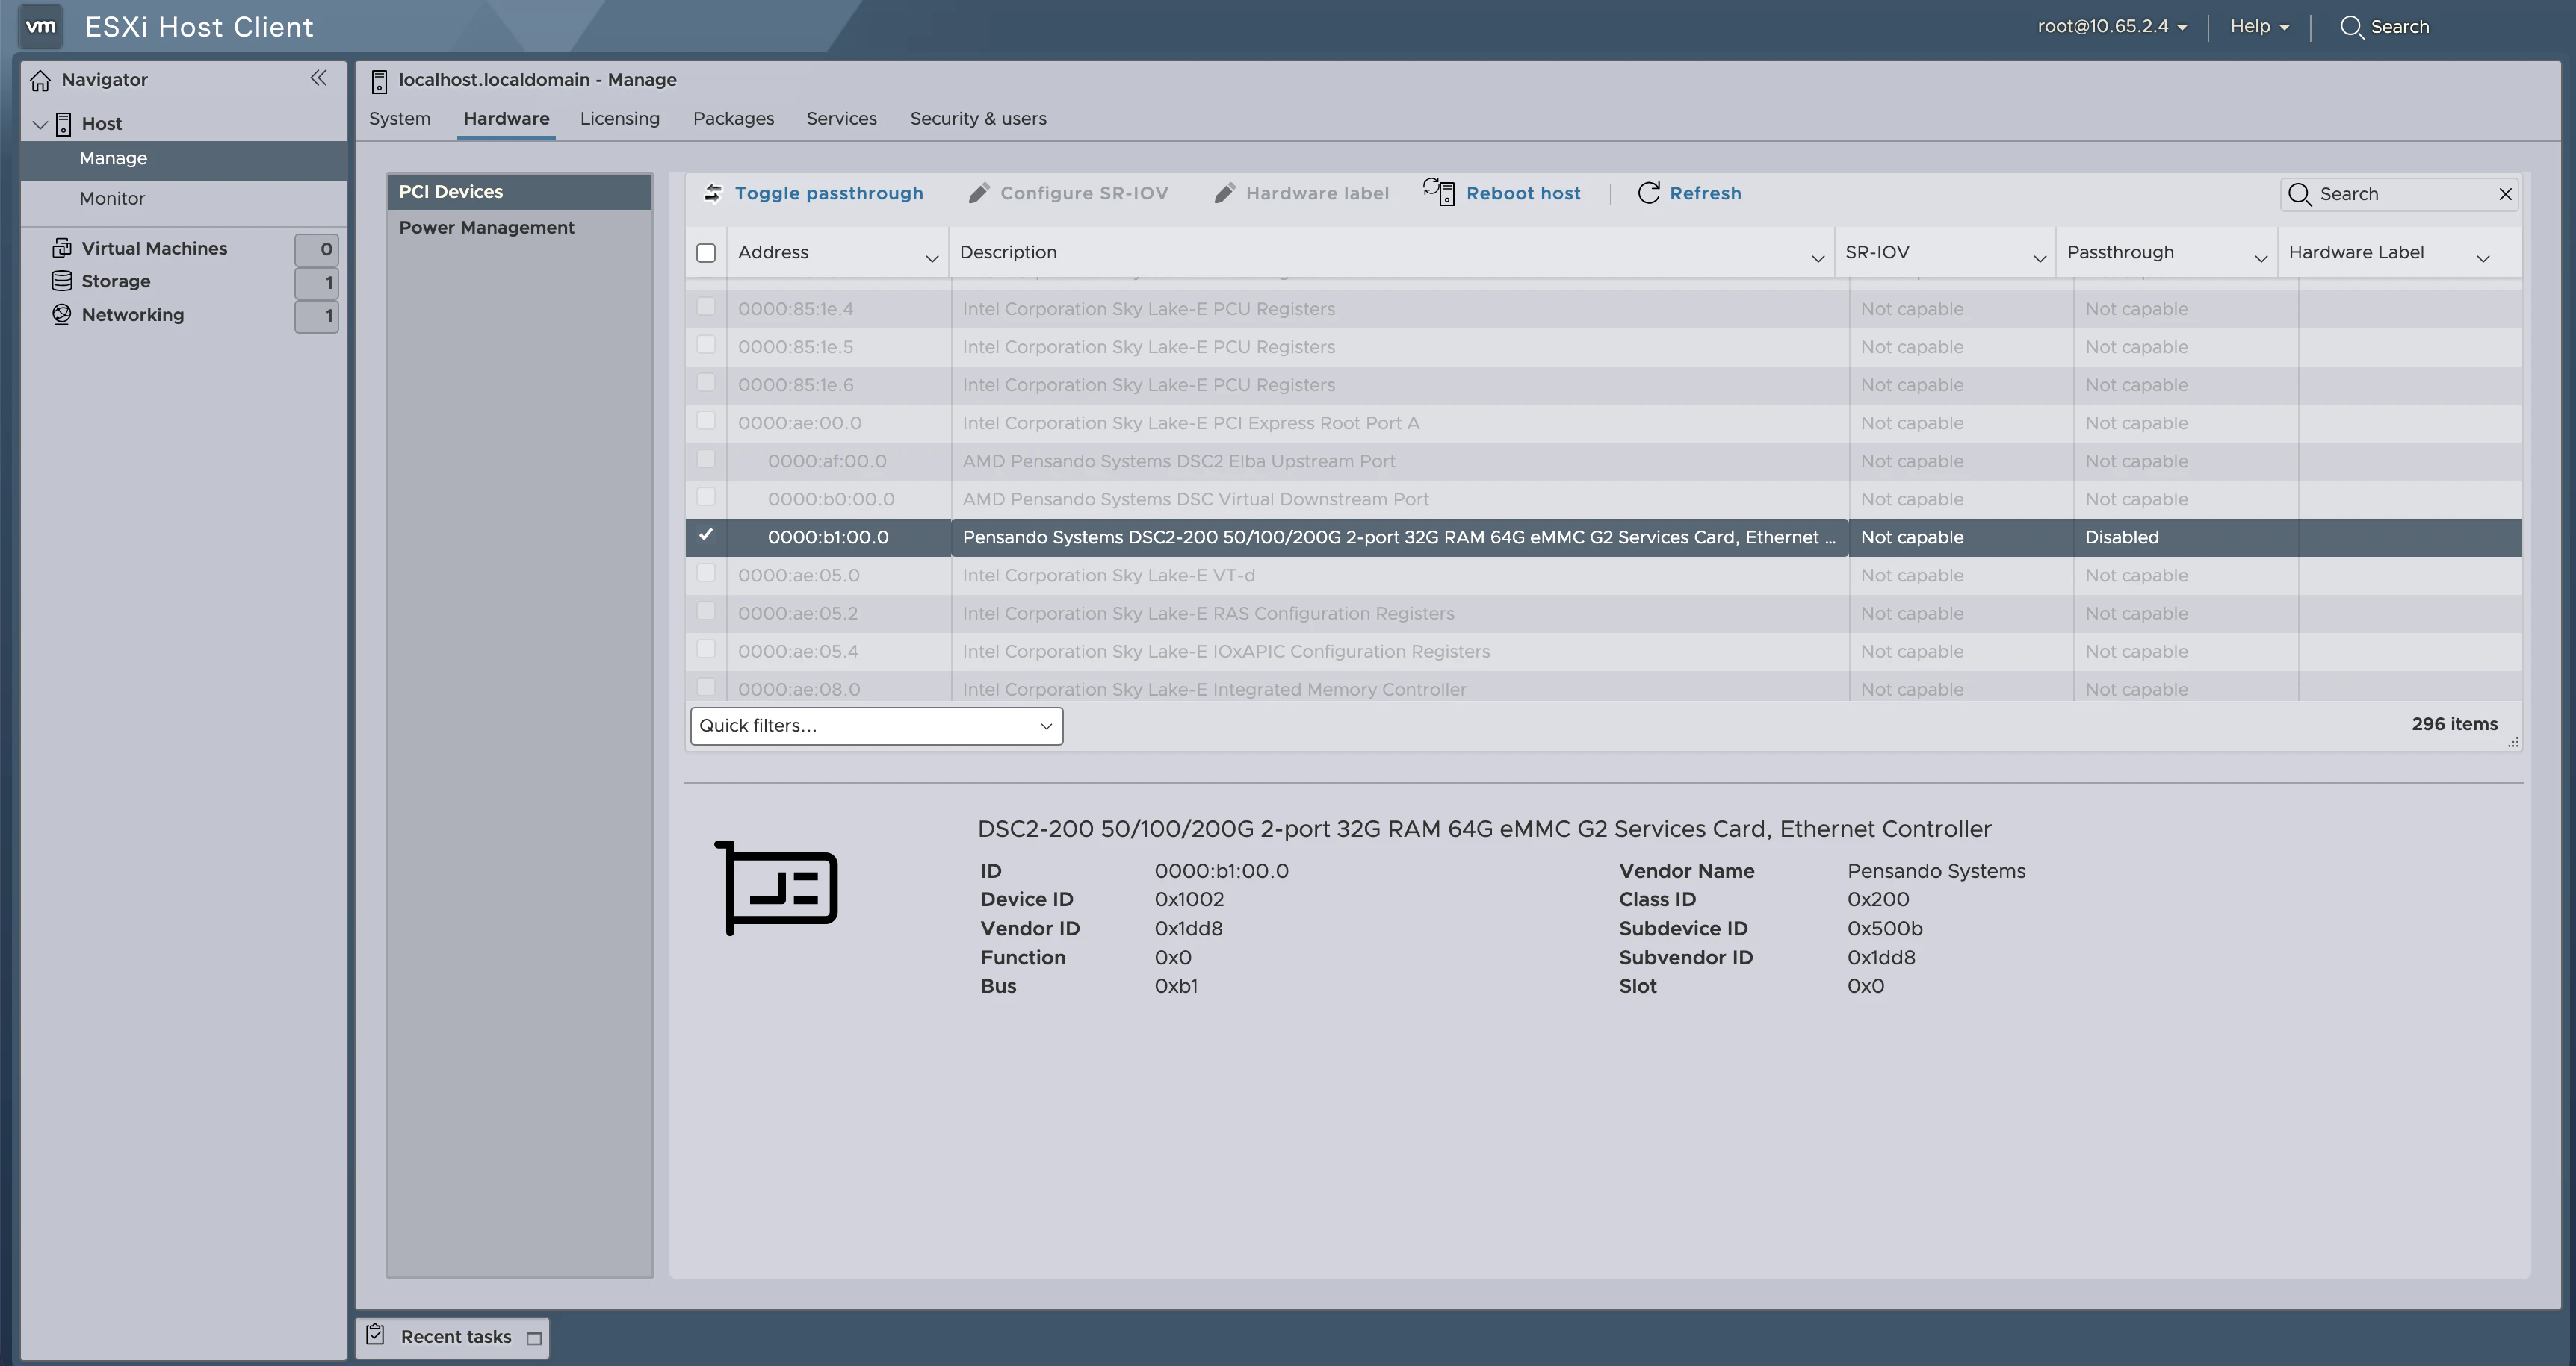Click the Reboot host button label
Screen dimensions: 2576x1366
(x=1523, y=193)
